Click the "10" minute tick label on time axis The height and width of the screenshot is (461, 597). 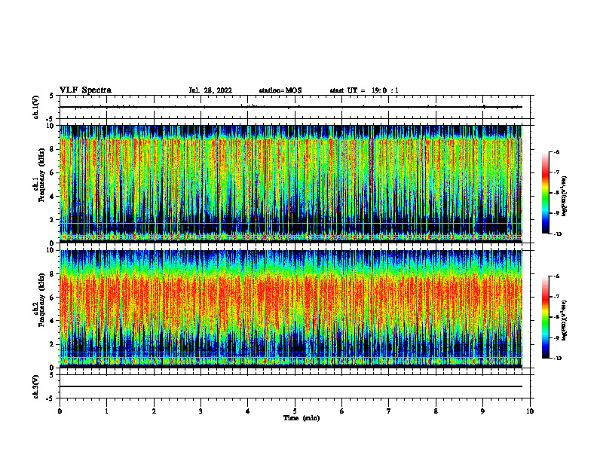[530, 411]
